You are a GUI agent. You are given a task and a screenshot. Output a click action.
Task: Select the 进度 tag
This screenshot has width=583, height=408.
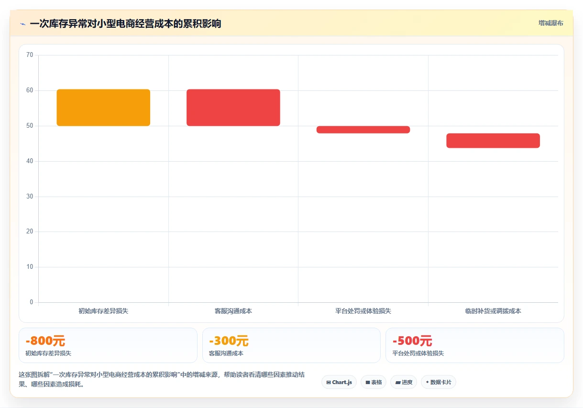click(404, 382)
